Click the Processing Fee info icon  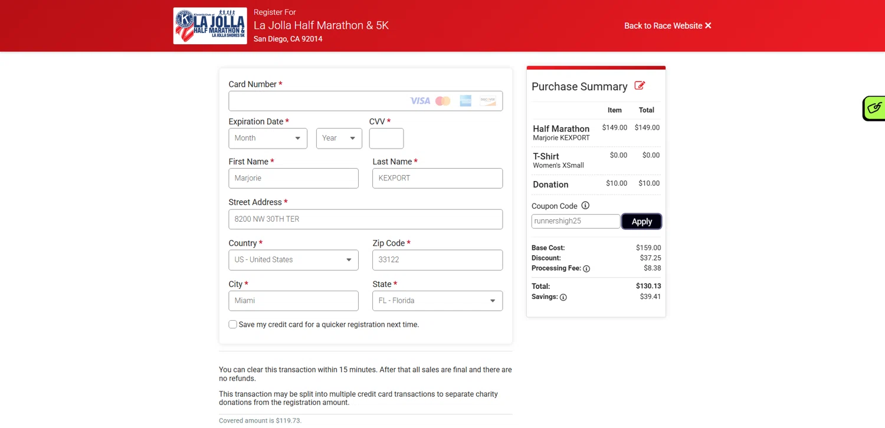pyautogui.click(x=586, y=269)
